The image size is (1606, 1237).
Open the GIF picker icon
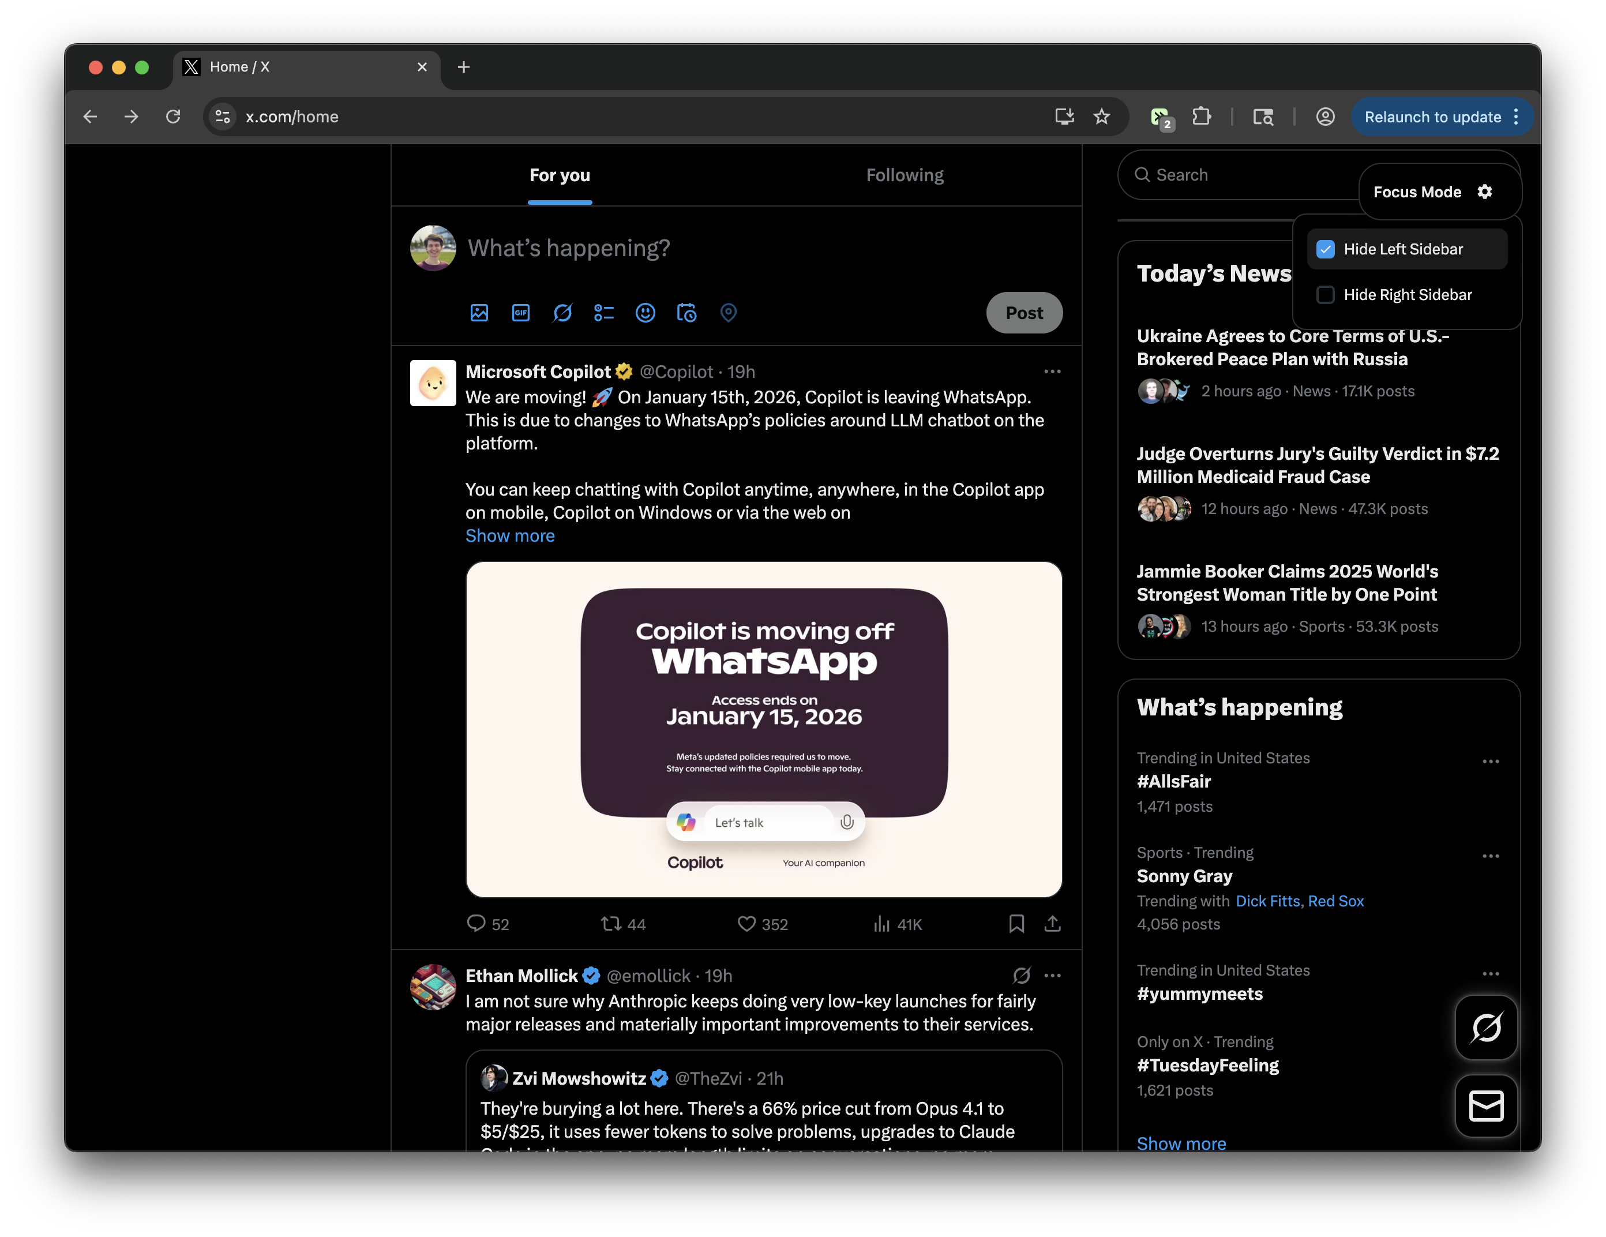[521, 313]
